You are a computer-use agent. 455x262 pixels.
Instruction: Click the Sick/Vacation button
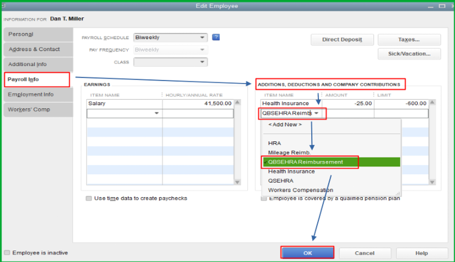(x=409, y=54)
